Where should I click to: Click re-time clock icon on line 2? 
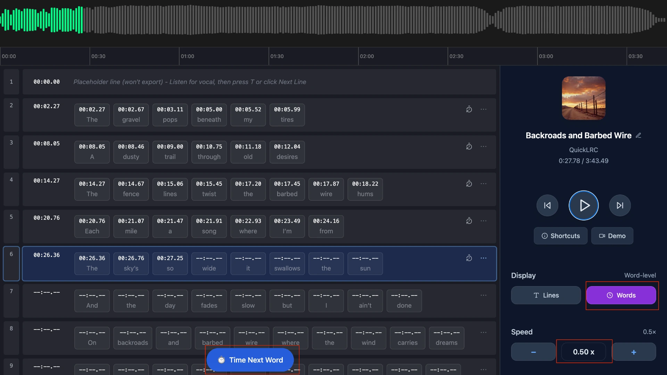469,109
